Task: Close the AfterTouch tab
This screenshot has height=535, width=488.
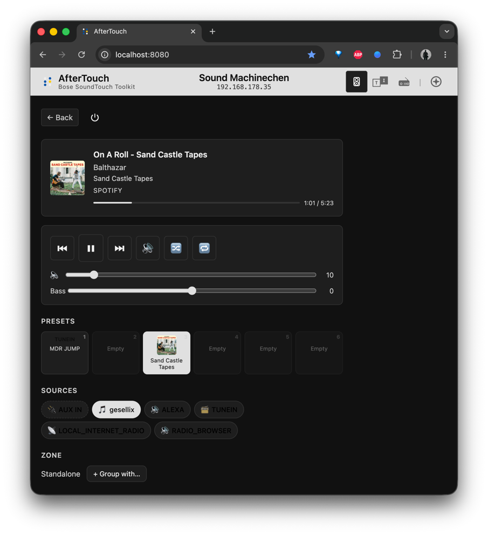Action: [193, 31]
